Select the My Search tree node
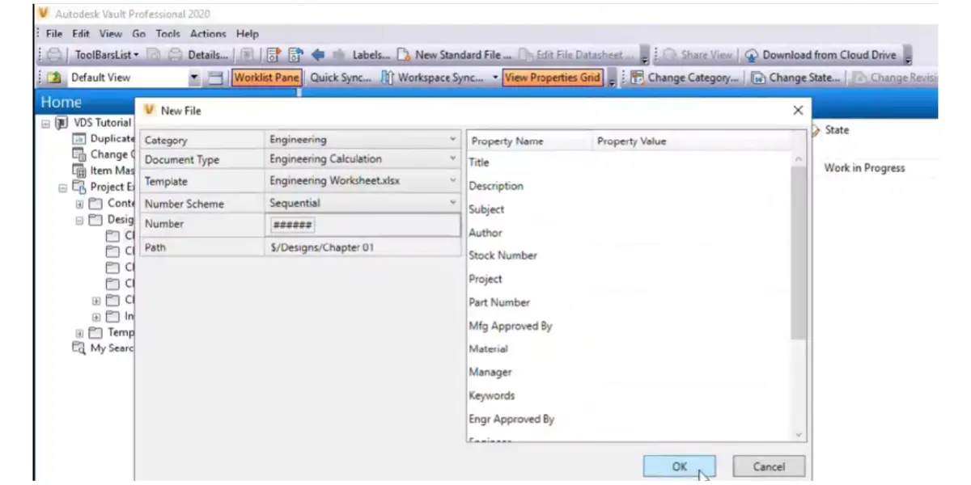Viewport: 971px width, 485px height. (x=104, y=348)
